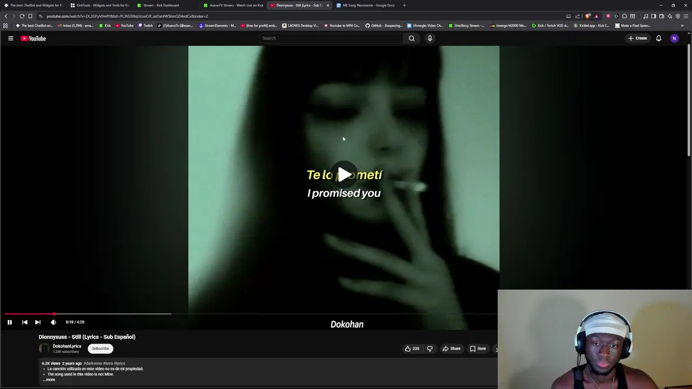Skip to next video in playlist

[x=38, y=322]
